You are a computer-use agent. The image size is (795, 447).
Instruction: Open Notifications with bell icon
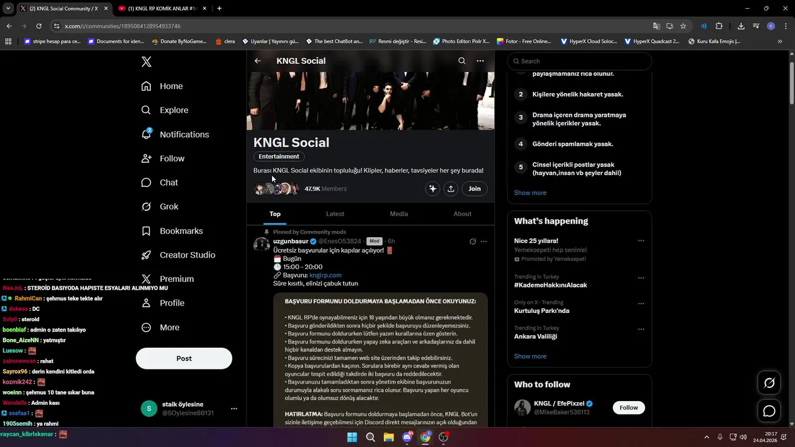[x=175, y=134]
